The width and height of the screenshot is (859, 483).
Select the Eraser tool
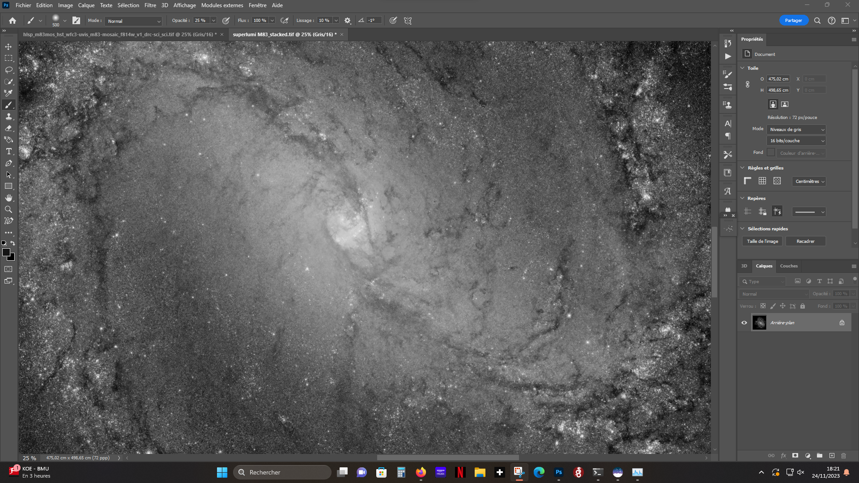tap(9, 128)
